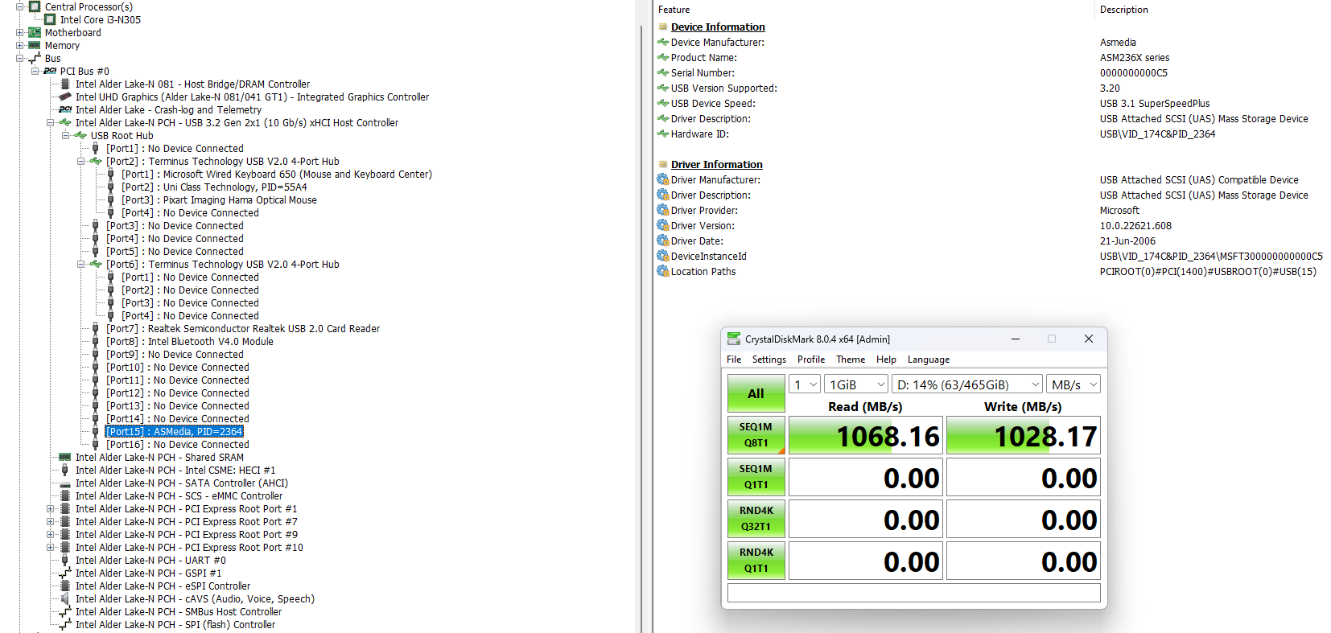Click the Crash-log and Telemetry PCI icon
The image size is (1331, 633).
[65, 109]
